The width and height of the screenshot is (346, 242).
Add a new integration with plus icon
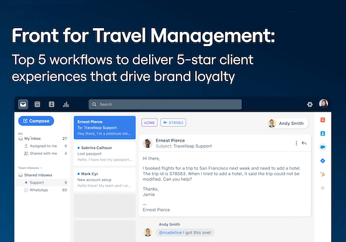[x=322, y=188]
